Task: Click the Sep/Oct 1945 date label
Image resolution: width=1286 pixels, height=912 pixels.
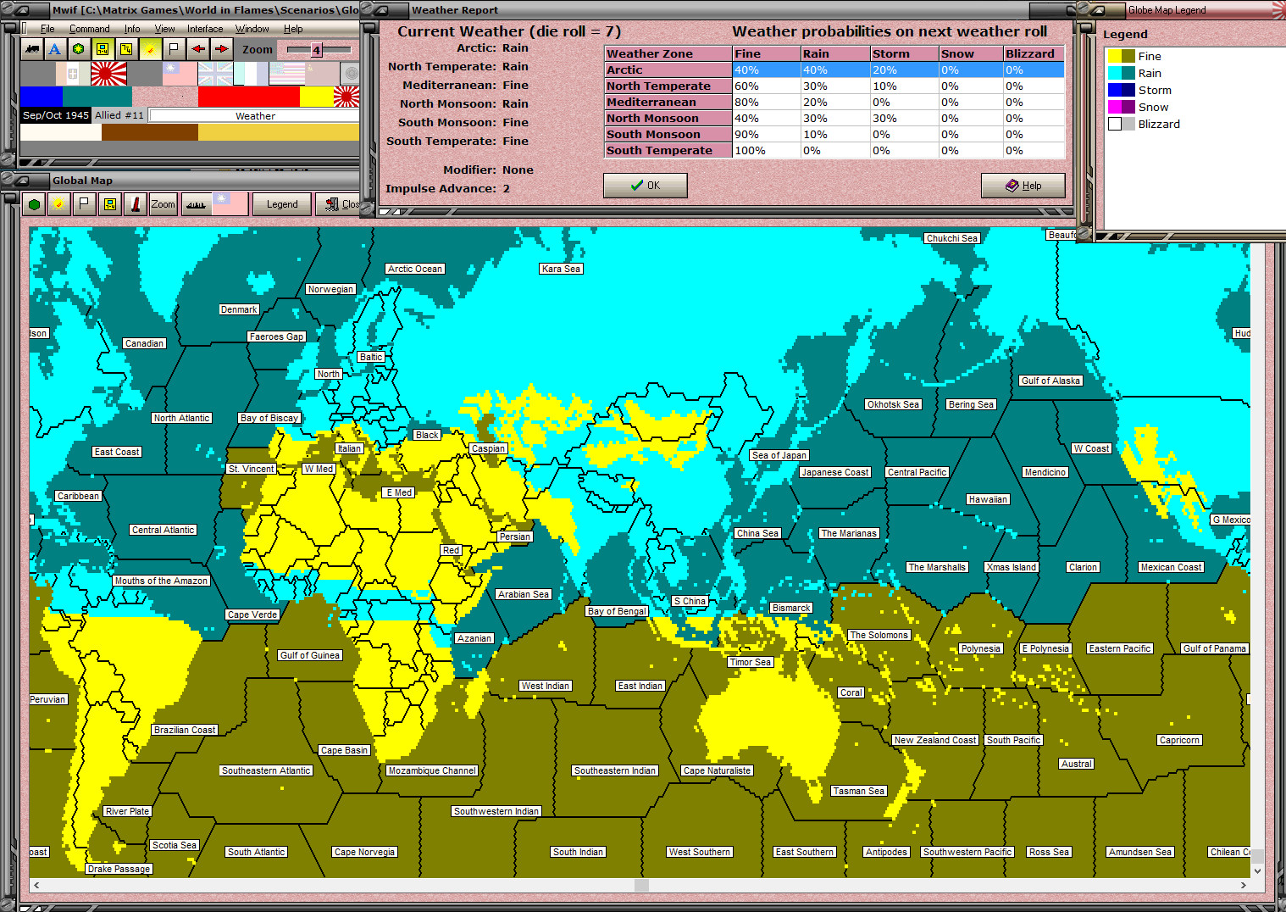Action: tap(56, 115)
